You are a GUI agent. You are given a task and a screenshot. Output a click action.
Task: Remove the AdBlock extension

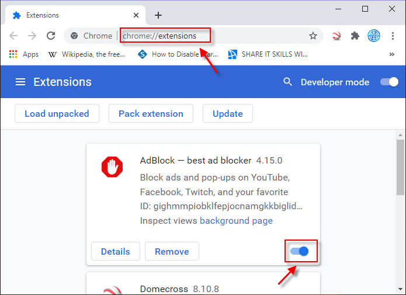pyautogui.click(x=172, y=251)
